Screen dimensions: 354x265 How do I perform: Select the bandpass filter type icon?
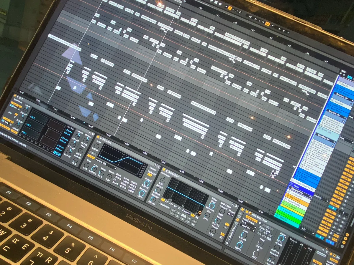point(171,204)
